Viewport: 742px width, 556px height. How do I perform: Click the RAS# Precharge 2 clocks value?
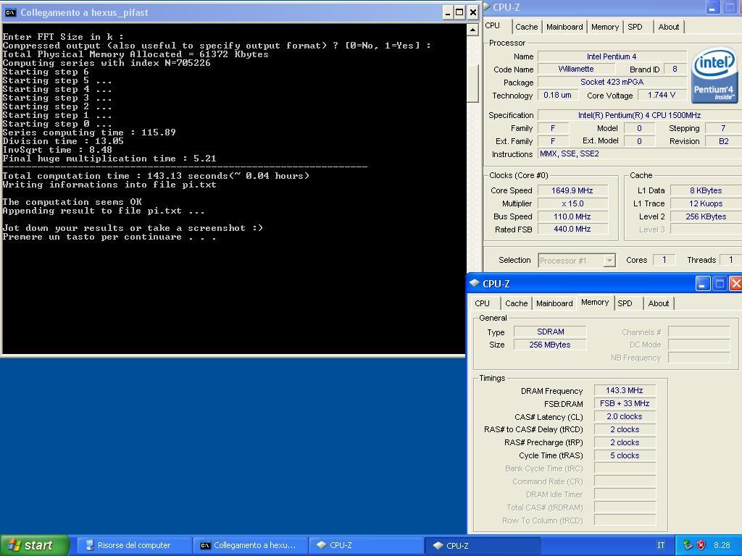(625, 442)
